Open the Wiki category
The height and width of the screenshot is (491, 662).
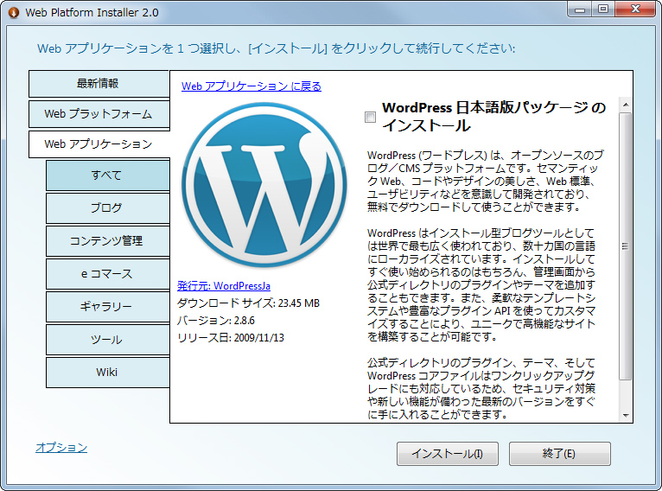pyautogui.click(x=108, y=373)
